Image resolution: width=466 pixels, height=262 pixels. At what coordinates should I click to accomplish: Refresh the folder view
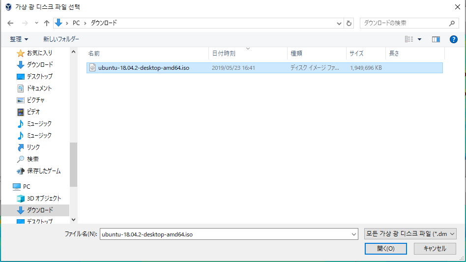pos(349,23)
